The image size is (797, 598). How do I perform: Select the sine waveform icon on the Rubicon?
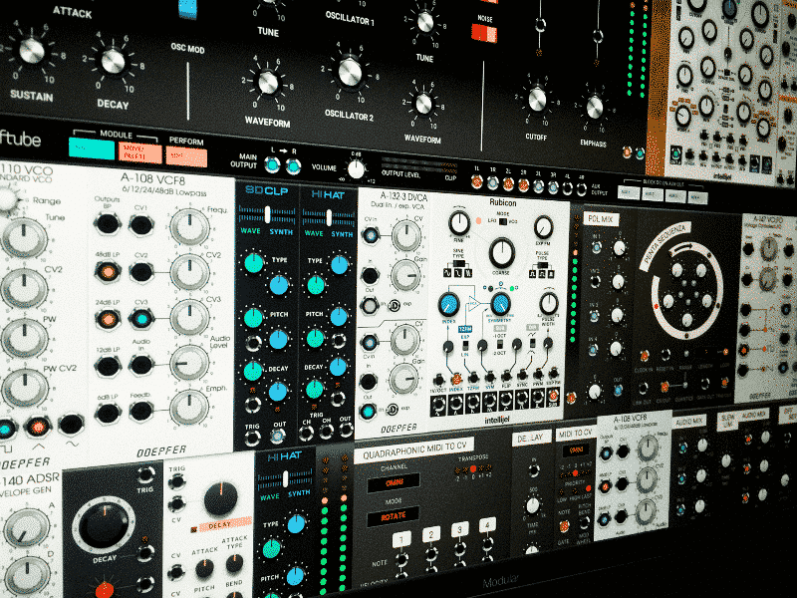click(x=445, y=272)
